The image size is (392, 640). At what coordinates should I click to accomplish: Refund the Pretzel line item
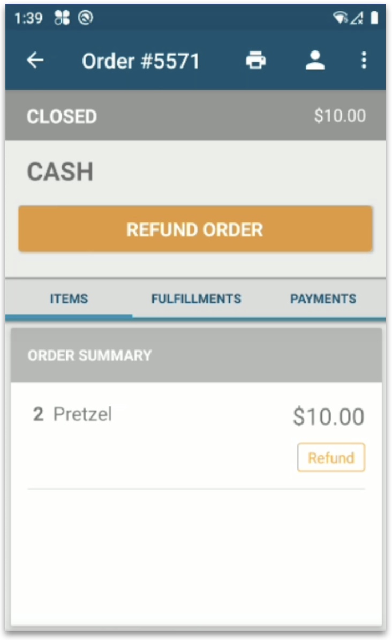[331, 458]
